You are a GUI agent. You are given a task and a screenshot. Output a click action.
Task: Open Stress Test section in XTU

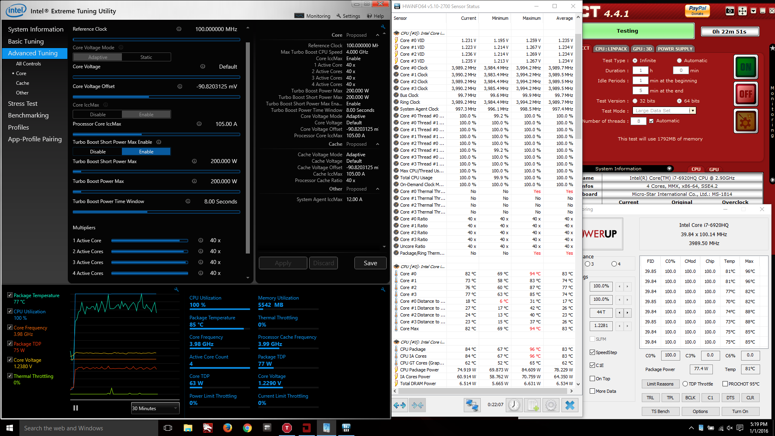pos(23,104)
